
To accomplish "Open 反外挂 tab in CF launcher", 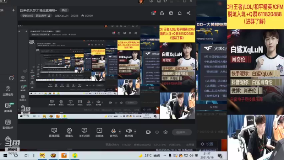I will (214, 107).
